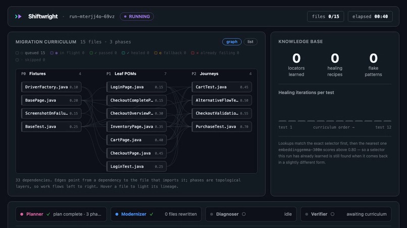Image resolution: width=407 pixels, height=228 pixels.
Task: Select the AlternativeFlowTe… node
Action: (x=222, y=100)
